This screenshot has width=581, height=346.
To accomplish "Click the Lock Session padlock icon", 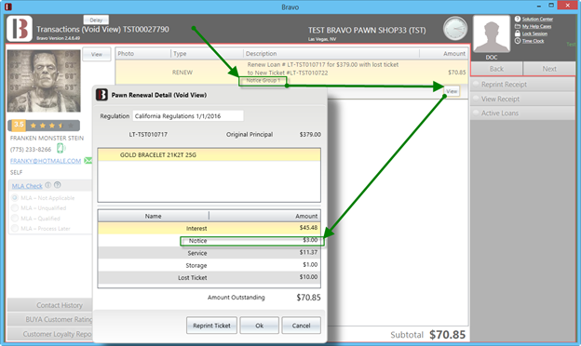I will [518, 33].
